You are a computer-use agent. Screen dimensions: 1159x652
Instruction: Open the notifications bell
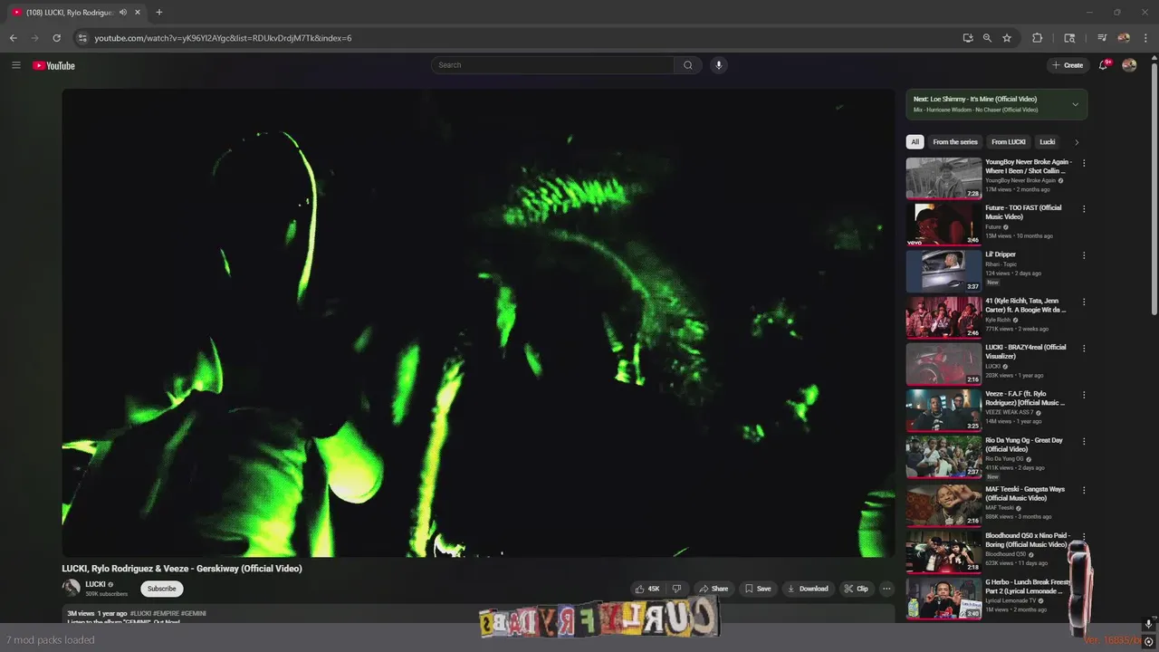tap(1104, 65)
